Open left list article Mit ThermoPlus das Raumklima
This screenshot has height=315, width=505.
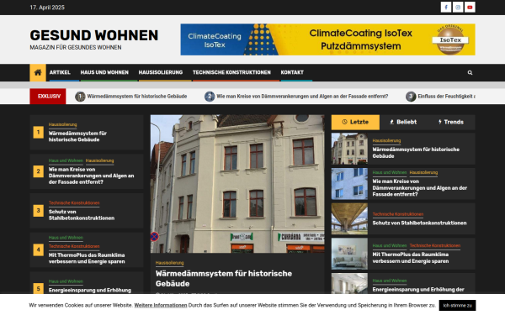point(87,258)
